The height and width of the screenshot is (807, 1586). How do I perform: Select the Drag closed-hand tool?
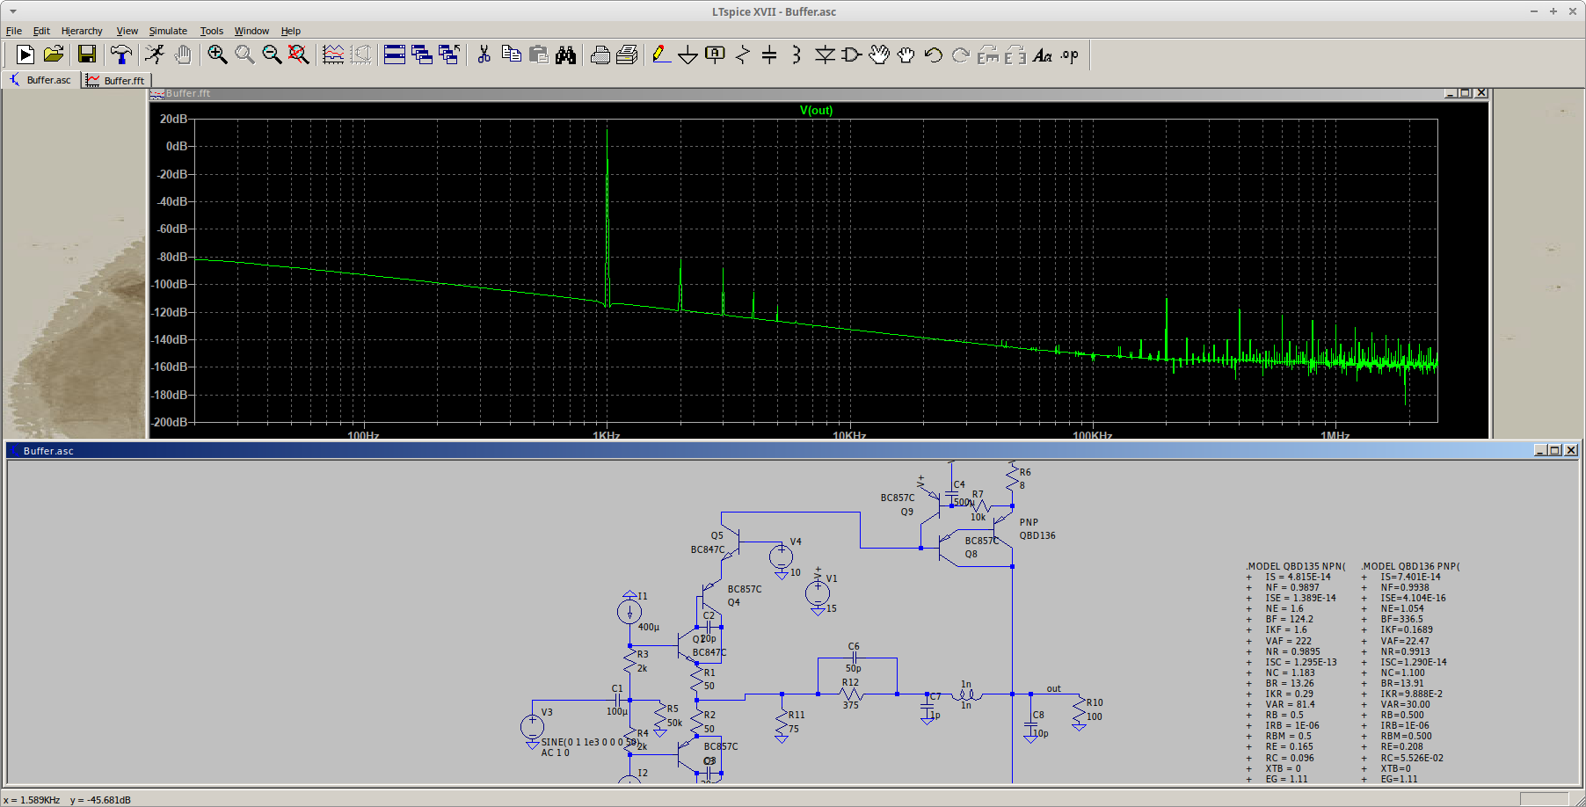coord(906,55)
